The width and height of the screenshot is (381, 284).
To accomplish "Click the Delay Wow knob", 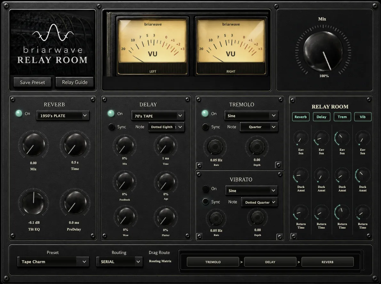I will pos(125,217).
